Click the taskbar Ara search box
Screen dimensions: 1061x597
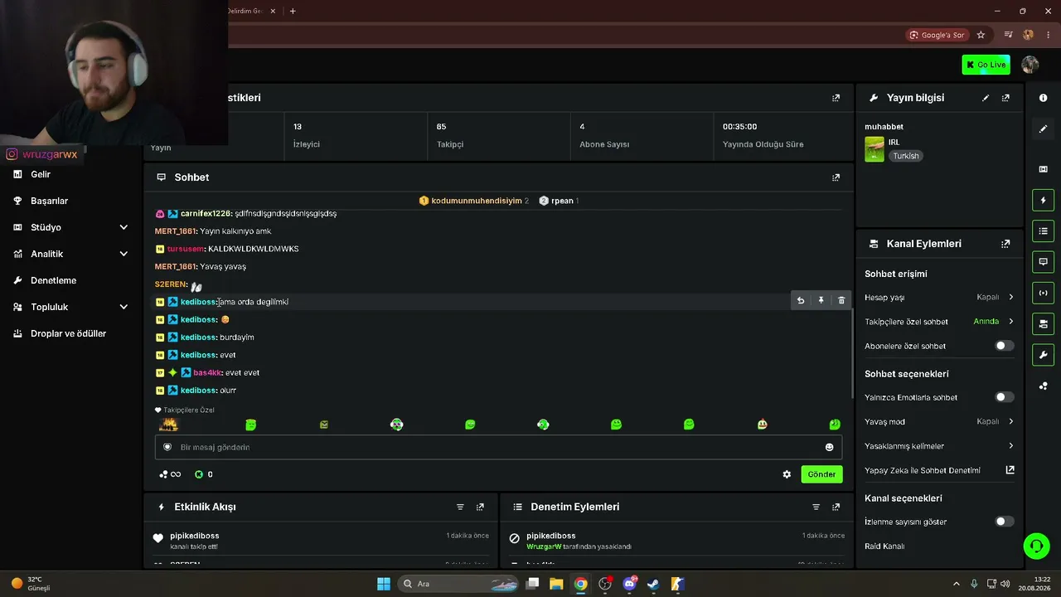click(x=458, y=584)
